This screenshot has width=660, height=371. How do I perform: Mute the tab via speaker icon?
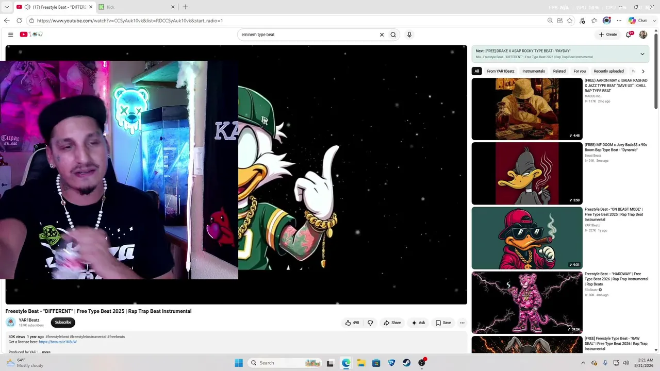[x=27, y=7]
